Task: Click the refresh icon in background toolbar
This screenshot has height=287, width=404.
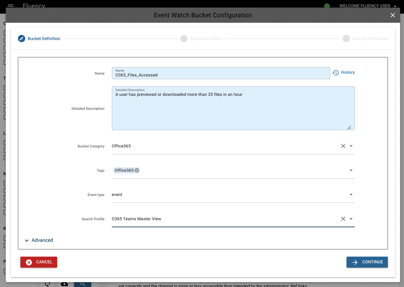Action: tap(47, 284)
